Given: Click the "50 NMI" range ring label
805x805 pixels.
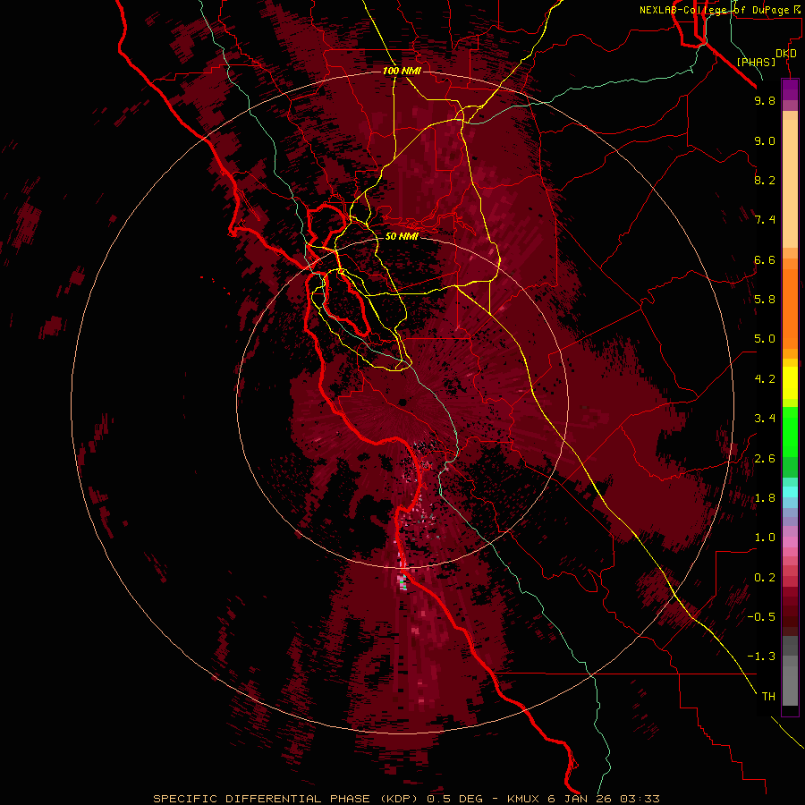Looking at the screenshot, I should pos(402,237).
